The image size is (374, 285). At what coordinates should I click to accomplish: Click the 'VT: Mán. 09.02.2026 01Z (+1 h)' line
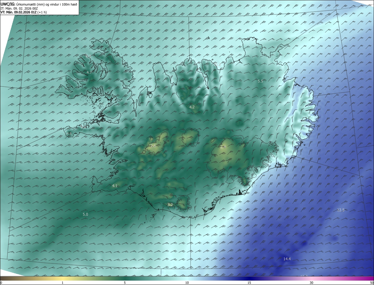coord(24,12)
